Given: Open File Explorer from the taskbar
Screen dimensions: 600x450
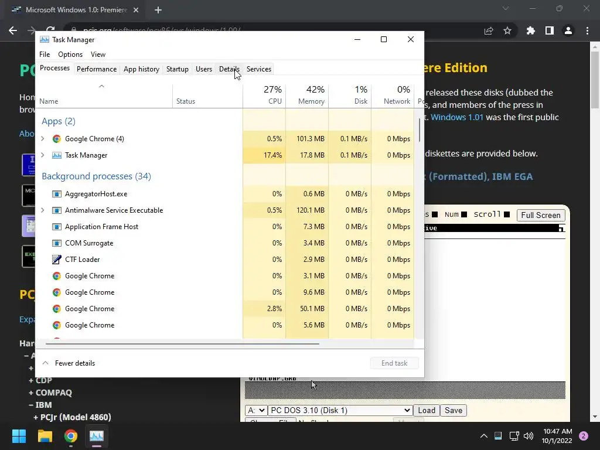Looking at the screenshot, I should point(45,436).
